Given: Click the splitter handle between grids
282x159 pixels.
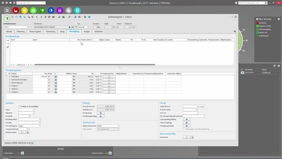Looking at the screenshot, I should [x=120, y=68].
